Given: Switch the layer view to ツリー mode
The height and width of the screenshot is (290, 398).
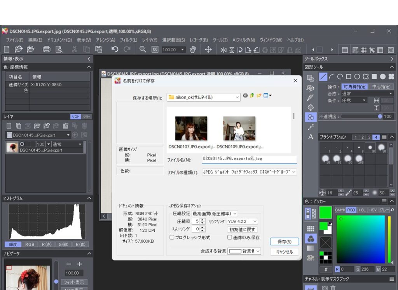Looking at the screenshot, I should pyautogui.click(x=86, y=116).
